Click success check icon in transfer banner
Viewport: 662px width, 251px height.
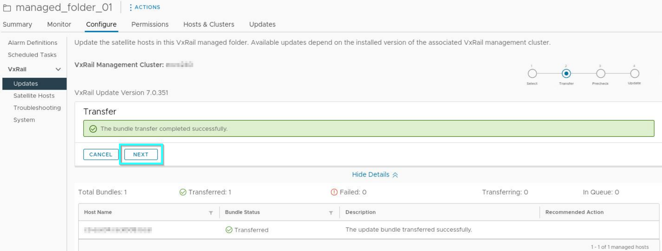(93, 129)
